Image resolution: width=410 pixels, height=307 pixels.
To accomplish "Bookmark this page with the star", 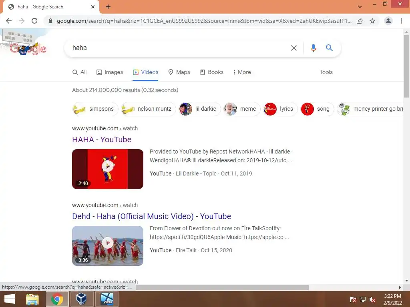I will click(x=372, y=21).
